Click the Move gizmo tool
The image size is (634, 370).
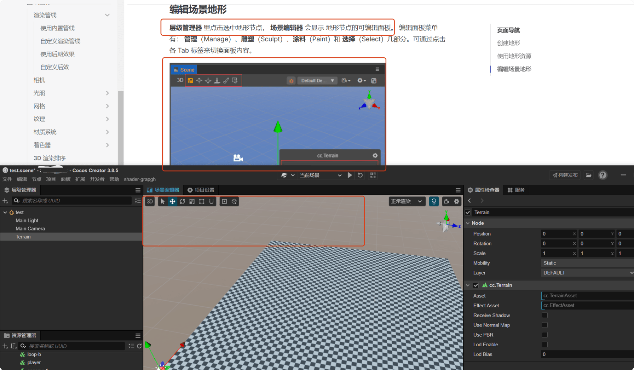(x=173, y=202)
